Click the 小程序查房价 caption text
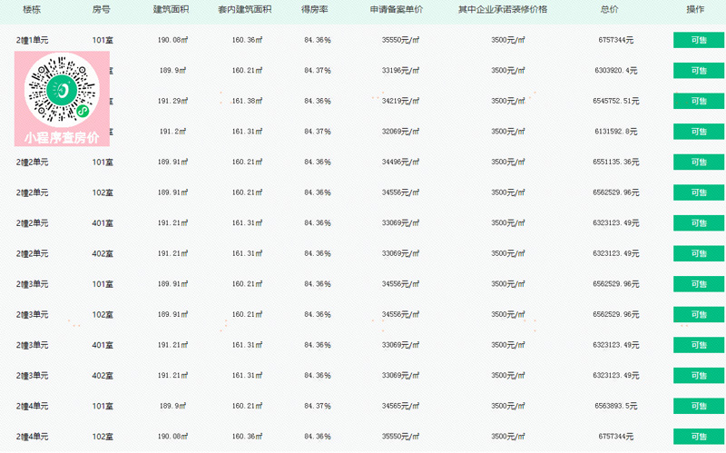 point(62,138)
